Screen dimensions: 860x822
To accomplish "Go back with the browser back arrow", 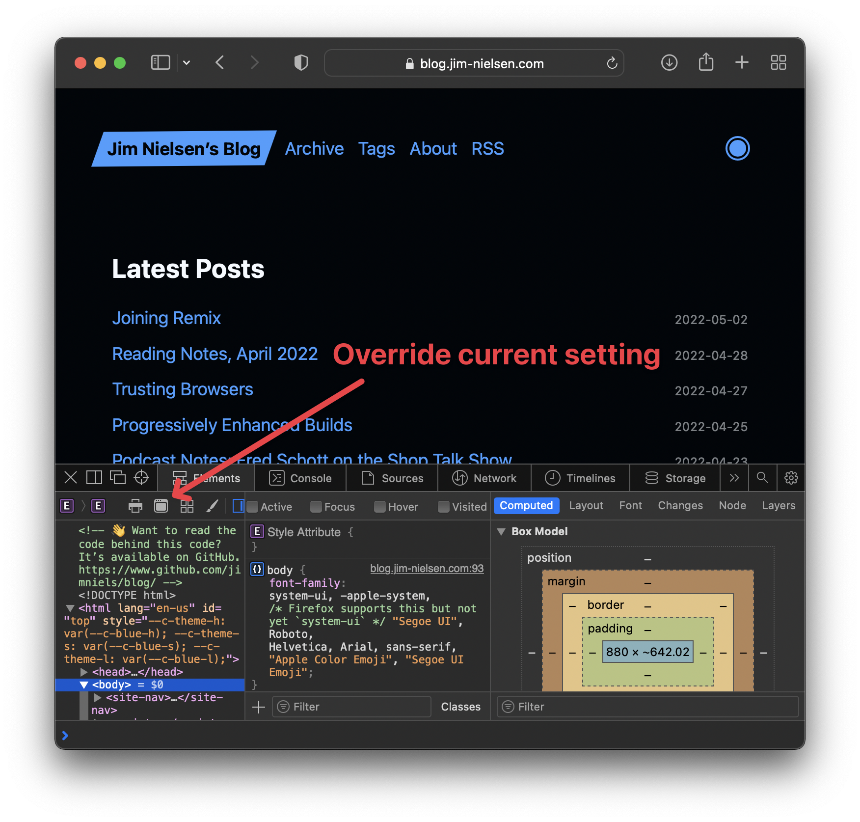I will (220, 62).
